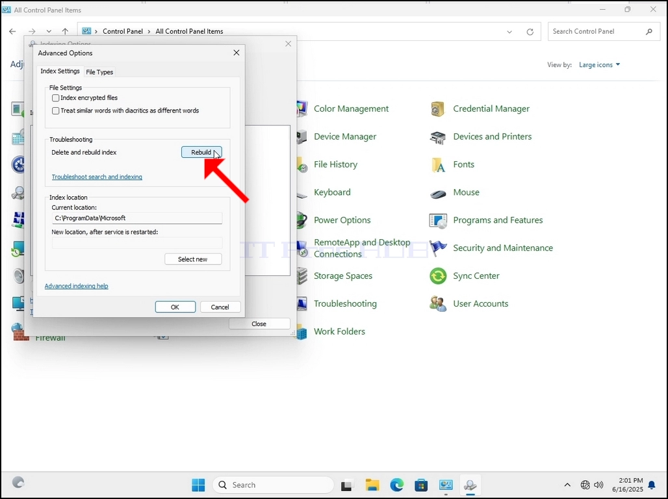Click the Rebuild button
This screenshot has height=499, width=668.
[x=201, y=152]
